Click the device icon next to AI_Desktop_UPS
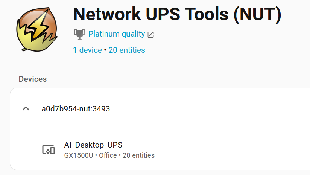This screenshot has width=310, height=175. tap(48, 149)
